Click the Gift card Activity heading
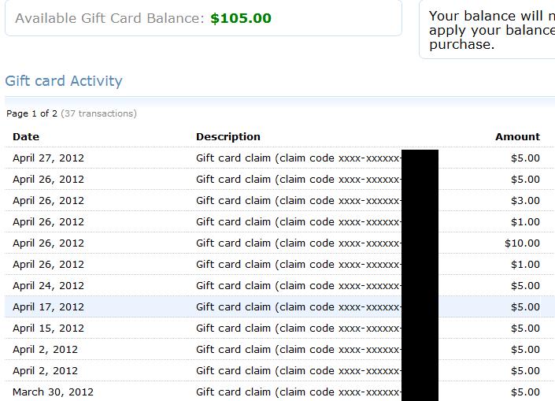This screenshot has width=555, height=401. coord(64,81)
